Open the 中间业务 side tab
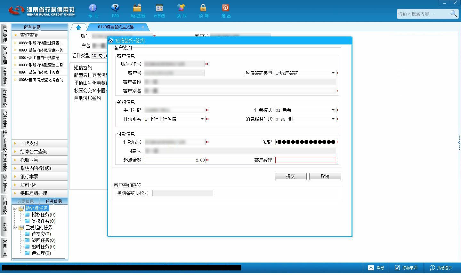Image resolution: width=461 pixels, height=275 pixels. 5,205
